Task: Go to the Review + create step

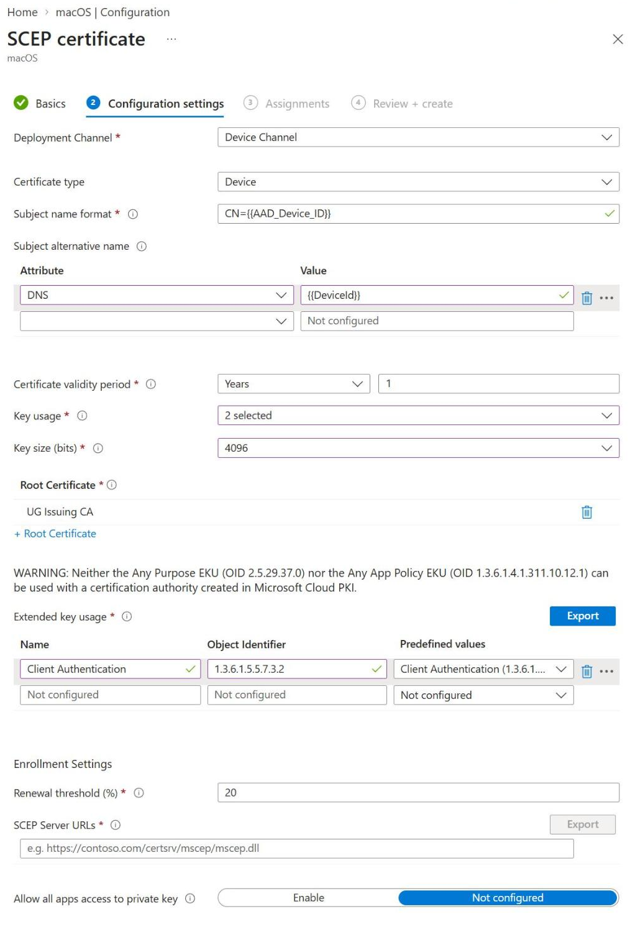Action: click(x=402, y=104)
